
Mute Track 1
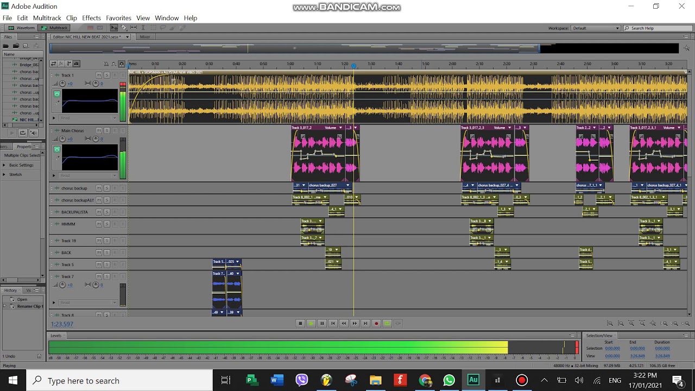coord(99,75)
